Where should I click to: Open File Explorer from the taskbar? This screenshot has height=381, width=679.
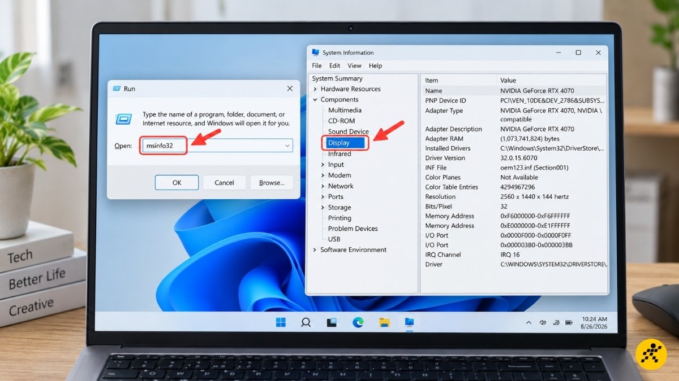click(x=384, y=322)
